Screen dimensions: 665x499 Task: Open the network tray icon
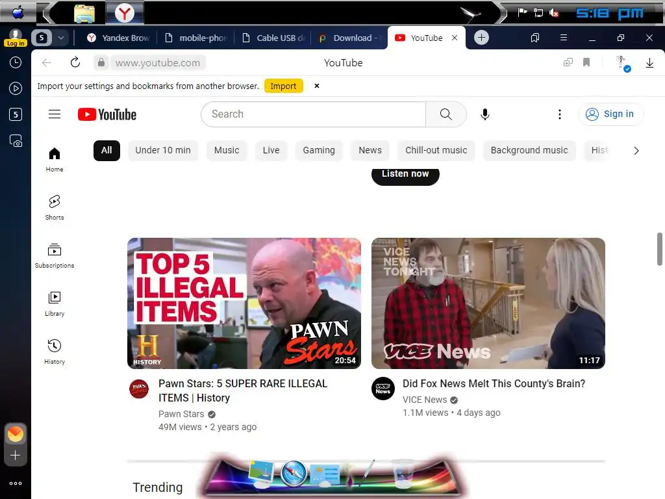click(x=538, y=13)
